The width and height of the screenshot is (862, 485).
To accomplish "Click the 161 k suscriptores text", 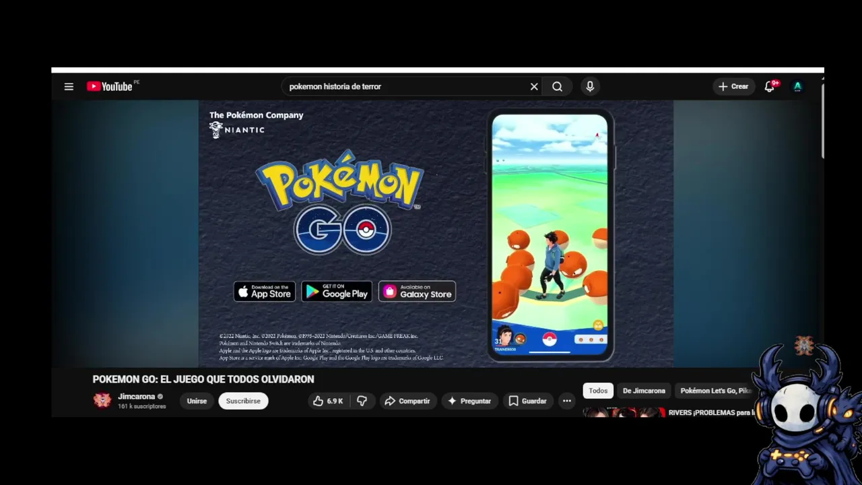I will pyautogui.click(x=142, y=407).
